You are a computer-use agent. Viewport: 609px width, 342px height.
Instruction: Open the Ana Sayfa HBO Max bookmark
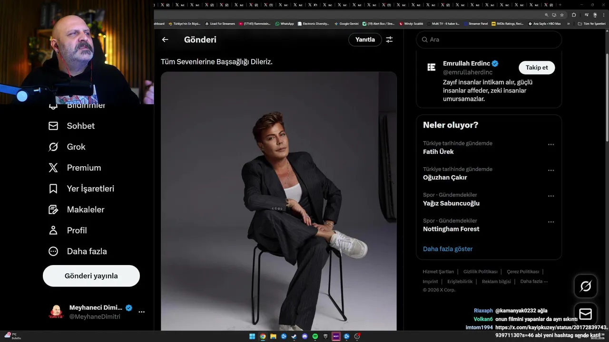click(x=544, y=23)
